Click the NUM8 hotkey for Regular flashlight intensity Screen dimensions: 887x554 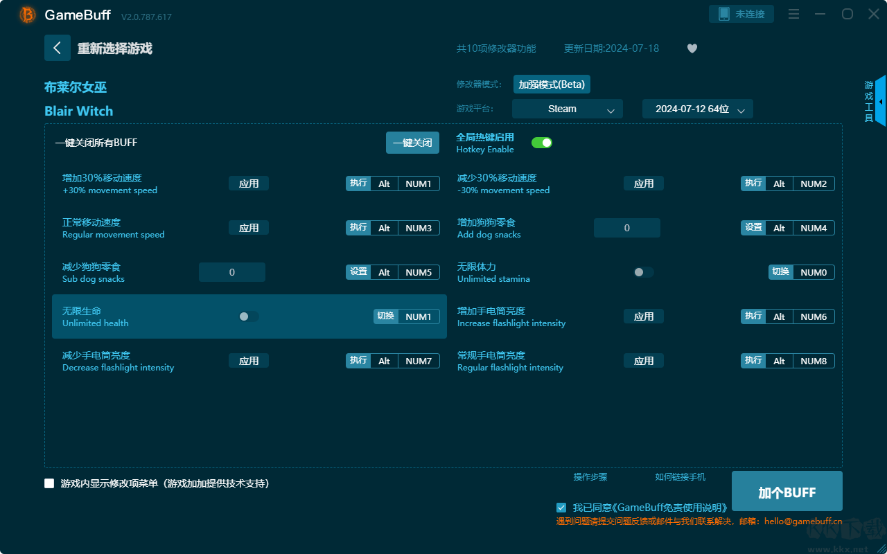click(x=814, y=361)
